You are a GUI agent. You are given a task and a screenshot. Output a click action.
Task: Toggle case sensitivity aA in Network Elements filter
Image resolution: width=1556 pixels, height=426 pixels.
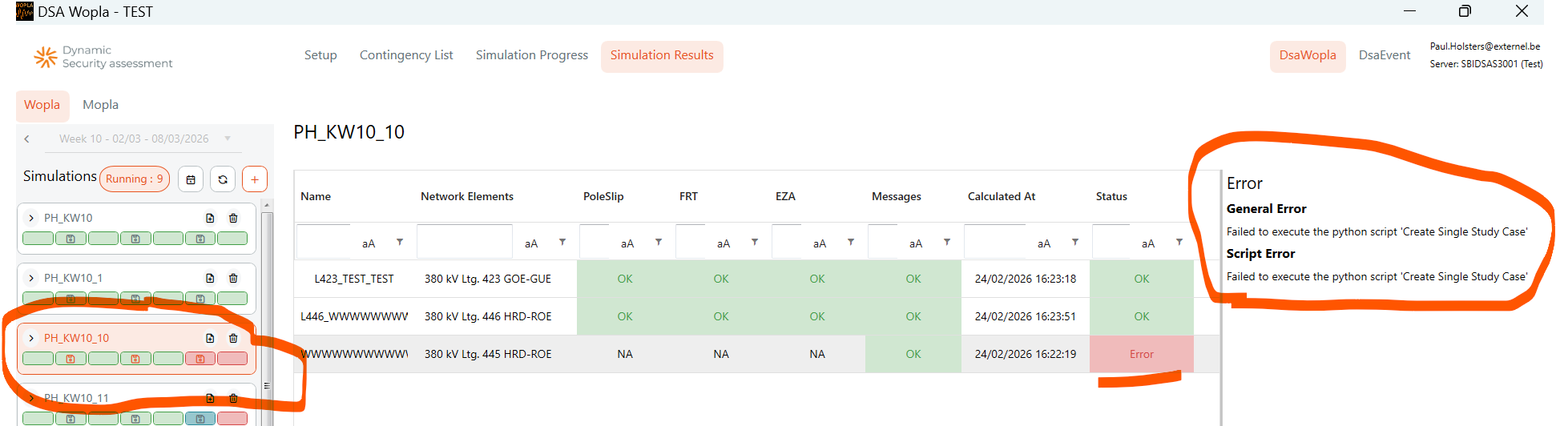coord(531,243)
